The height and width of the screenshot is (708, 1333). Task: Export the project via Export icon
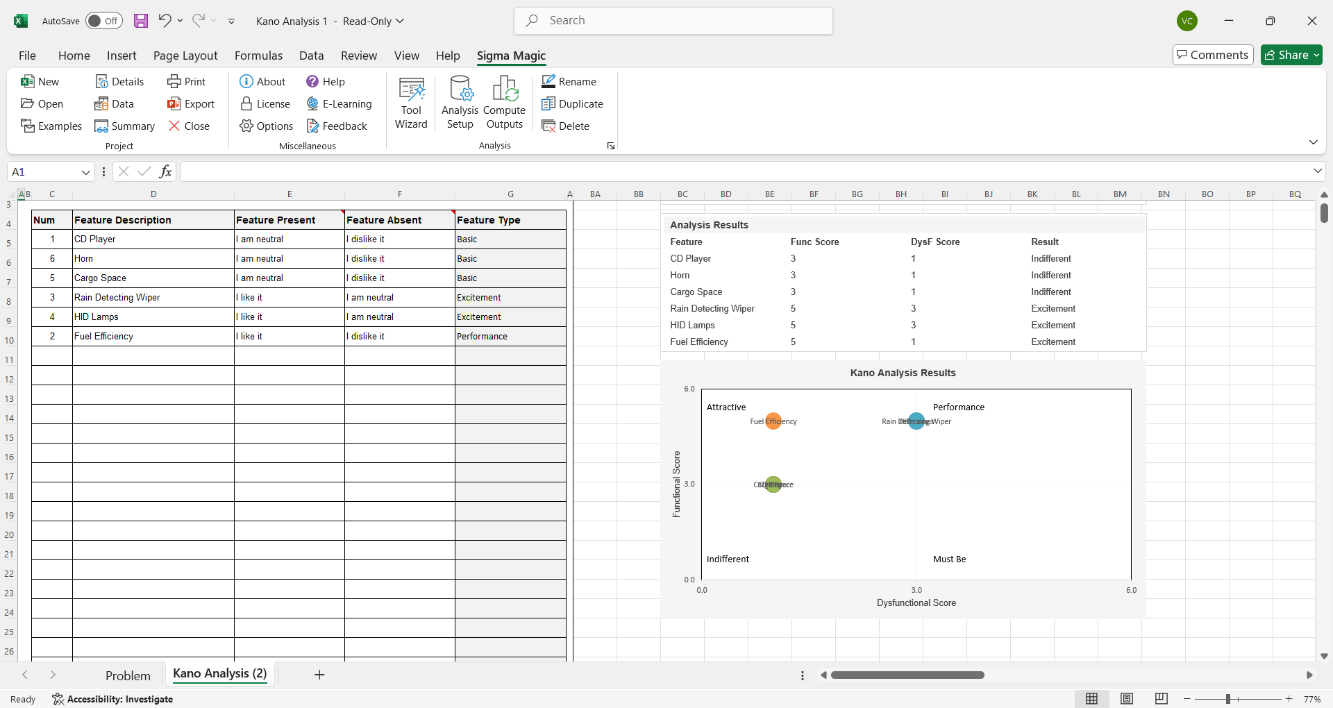click(x=174, y=104)
